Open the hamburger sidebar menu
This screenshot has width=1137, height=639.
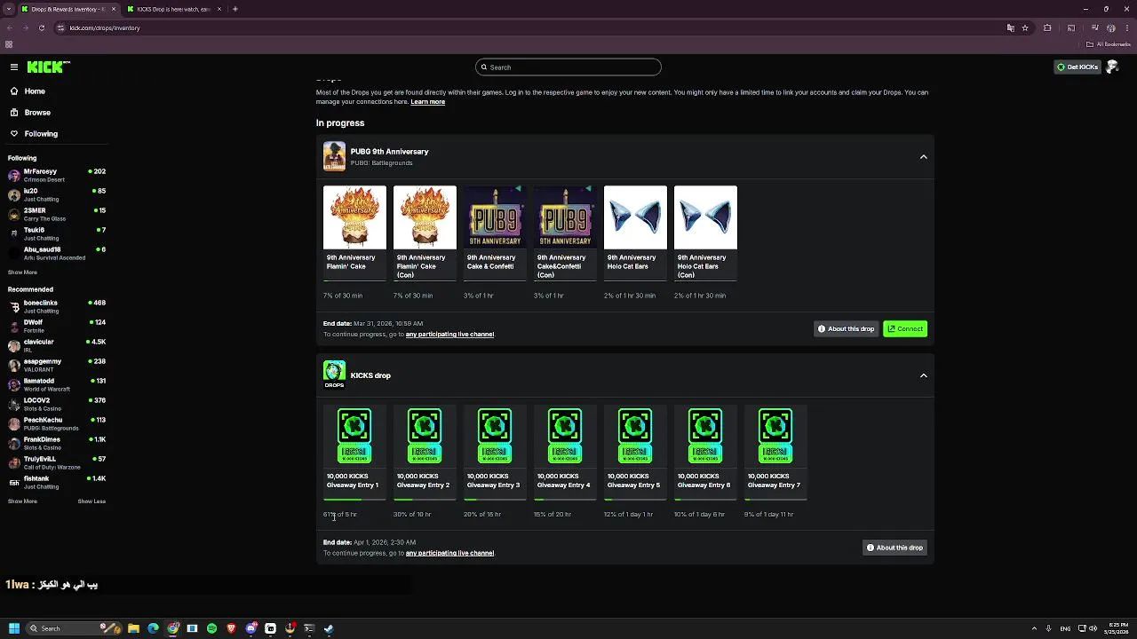[x=14, y=67]
